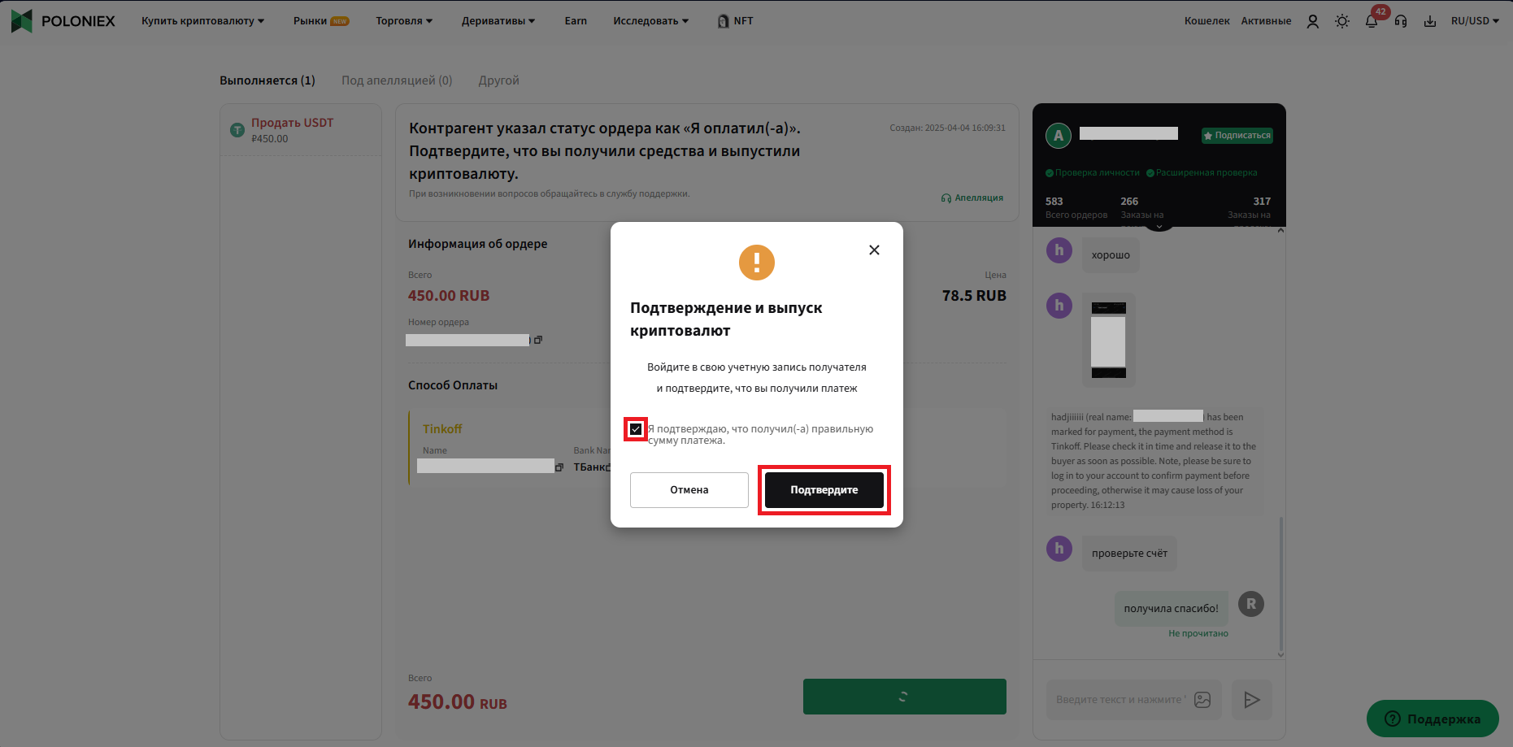Open the user profile icon
The image size is (1513, 747).
[1312, 21]
